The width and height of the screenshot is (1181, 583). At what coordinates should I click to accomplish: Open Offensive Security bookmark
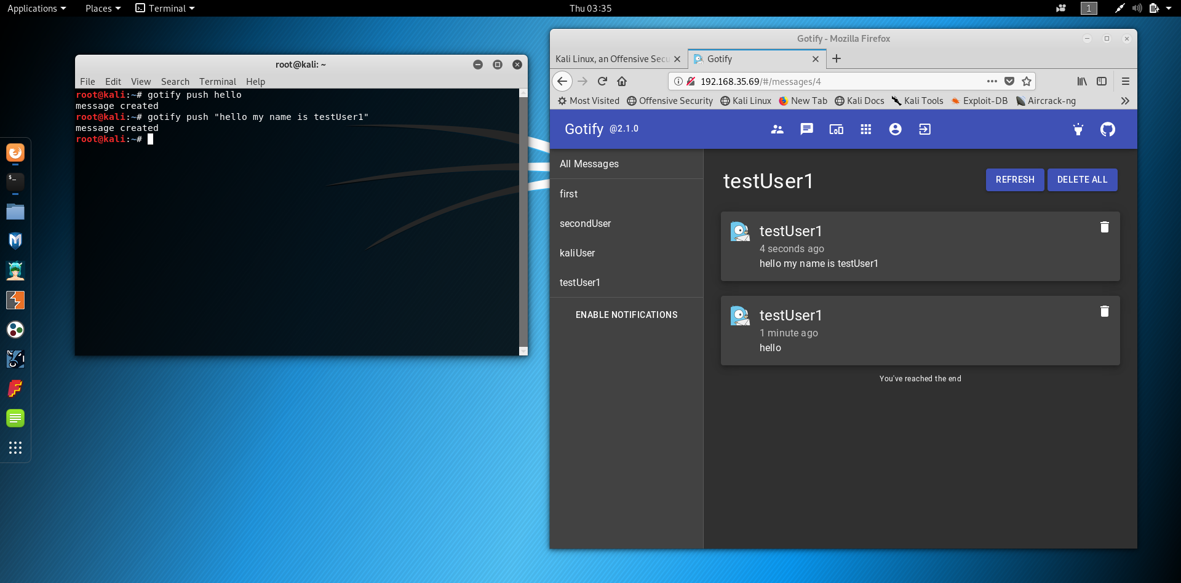tap(670, 101)
